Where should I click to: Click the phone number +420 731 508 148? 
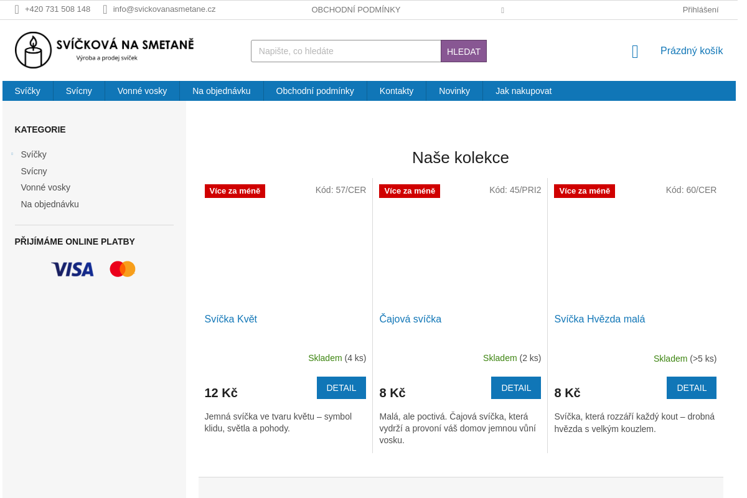57,9
